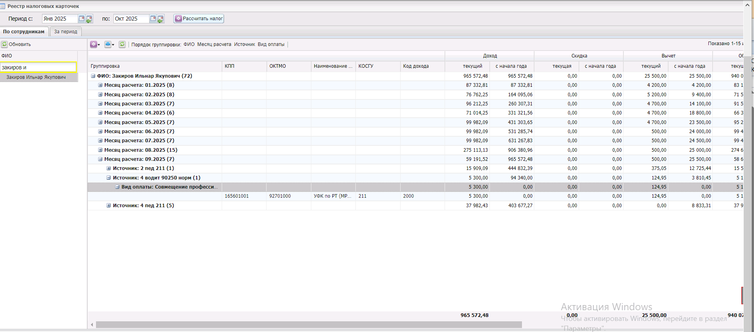
Task: Click the window icon beside Реестр налоговых карточек
Action: click(3, 6)
